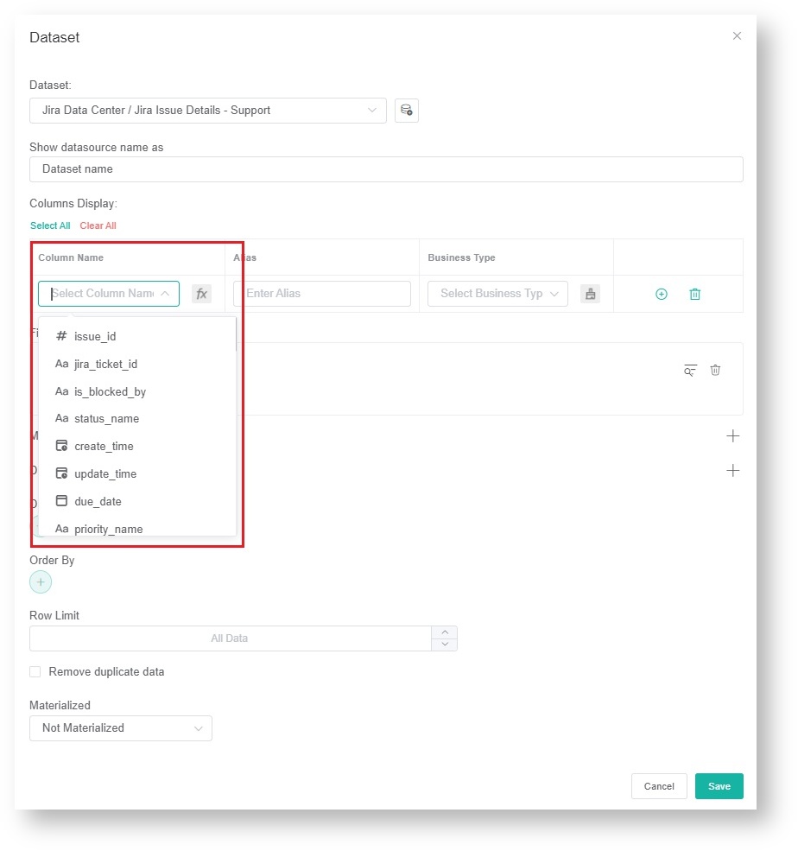Screen dimensions: 798x851
Task: Click the filter search icon
Action: point(689,370)
